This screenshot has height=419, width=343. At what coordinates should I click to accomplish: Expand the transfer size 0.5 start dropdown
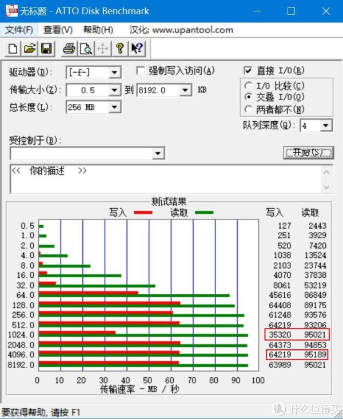click(x=114, y=90)
